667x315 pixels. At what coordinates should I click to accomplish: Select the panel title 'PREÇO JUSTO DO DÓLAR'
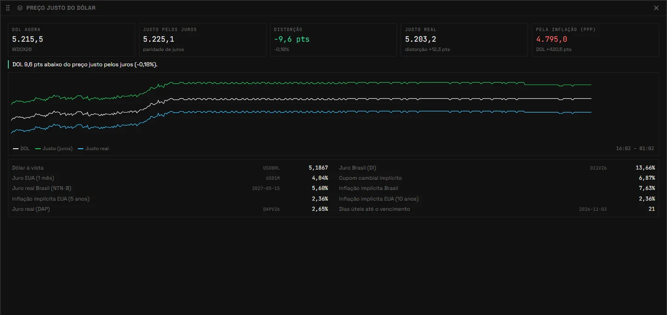(61, 8)
